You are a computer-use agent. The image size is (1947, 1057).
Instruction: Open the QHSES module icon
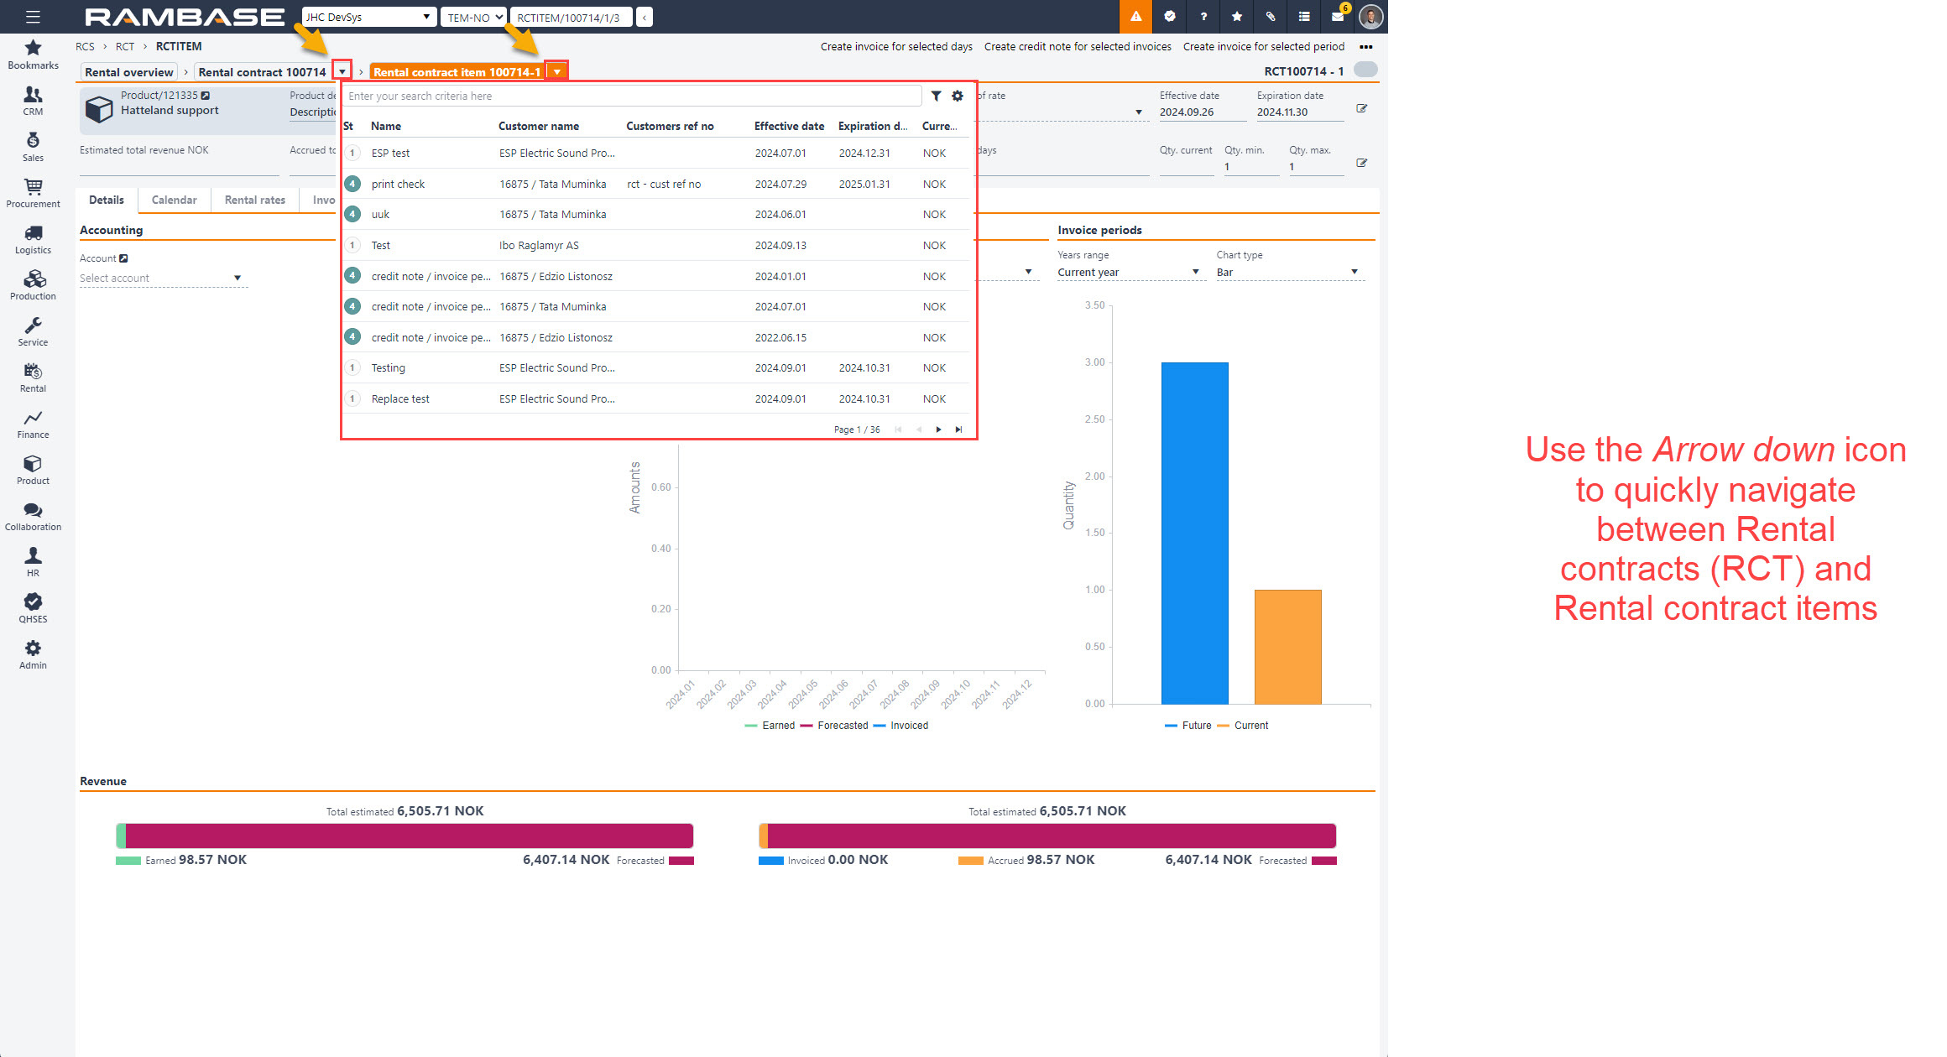(x=33, y=608)
